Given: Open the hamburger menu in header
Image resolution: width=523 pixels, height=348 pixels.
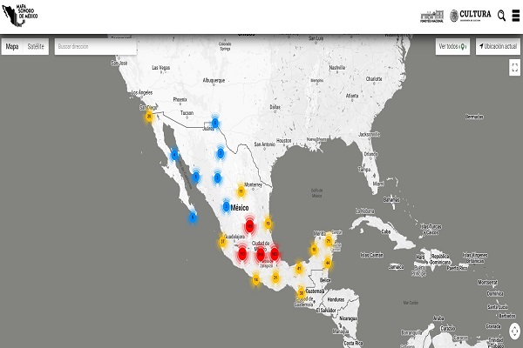Looking at the screenshot, I should click(515, 15).
